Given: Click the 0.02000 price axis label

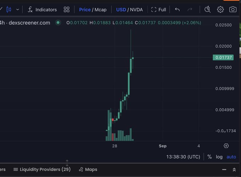Looking at the screenshot, I should tap(224, 46).
